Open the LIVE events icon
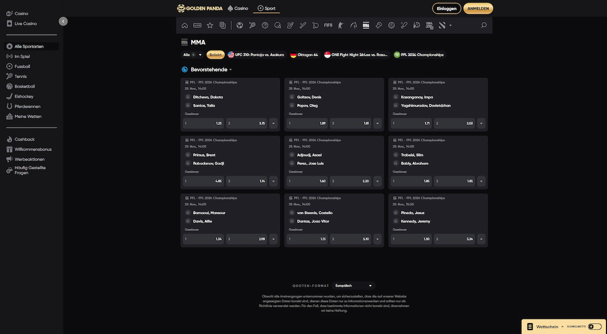Viewport: 607px width, 334px height. click(x=197, y=25)
